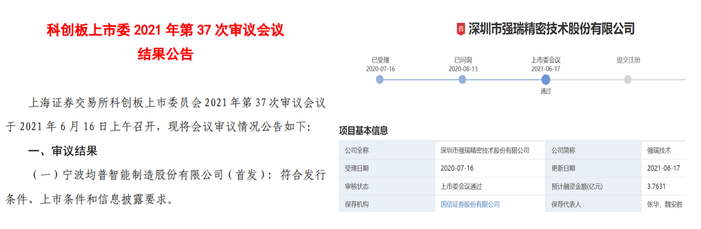Click the 2021-06-17 value in 更新日期 row
Screen dimensions: 701x229
[x=663, y=168]
